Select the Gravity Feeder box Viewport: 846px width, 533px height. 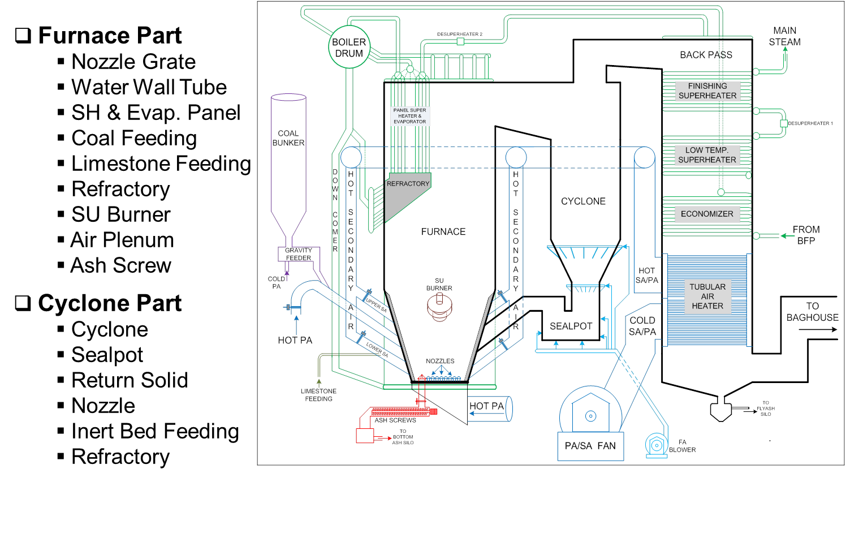pos(299,254)
